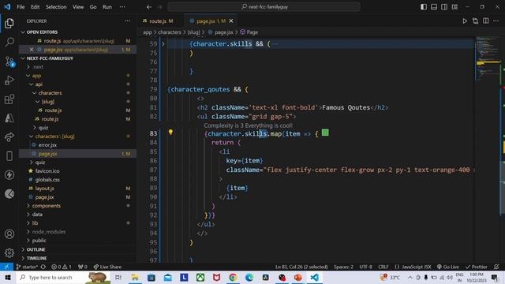
Task: Open the Windows Start menu
Action: click(8, 277)
